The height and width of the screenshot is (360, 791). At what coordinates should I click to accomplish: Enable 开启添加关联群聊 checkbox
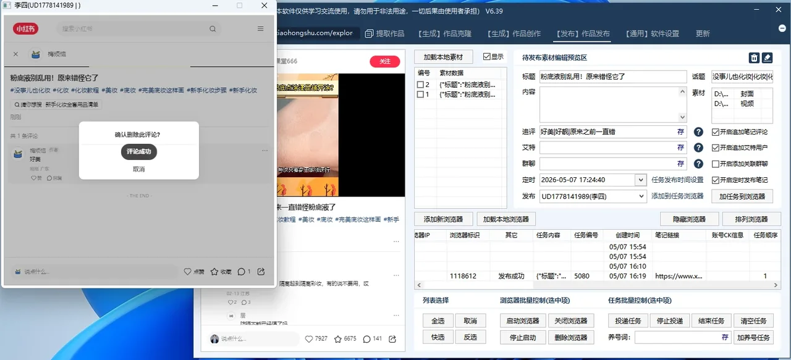click(x=716, y=164)
